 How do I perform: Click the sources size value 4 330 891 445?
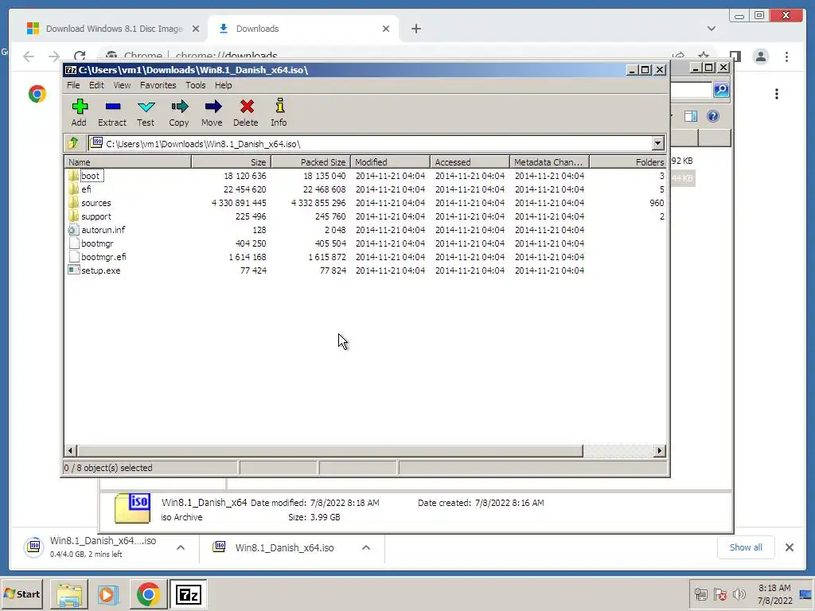239,203
